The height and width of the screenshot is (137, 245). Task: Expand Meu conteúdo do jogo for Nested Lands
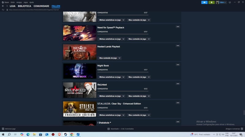(x=110, y=58)
